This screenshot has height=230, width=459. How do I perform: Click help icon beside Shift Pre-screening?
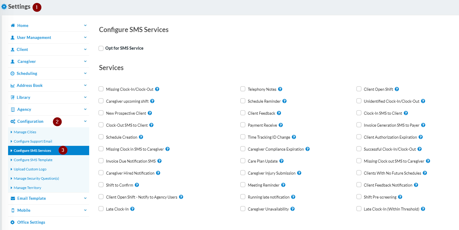point(400,197)
